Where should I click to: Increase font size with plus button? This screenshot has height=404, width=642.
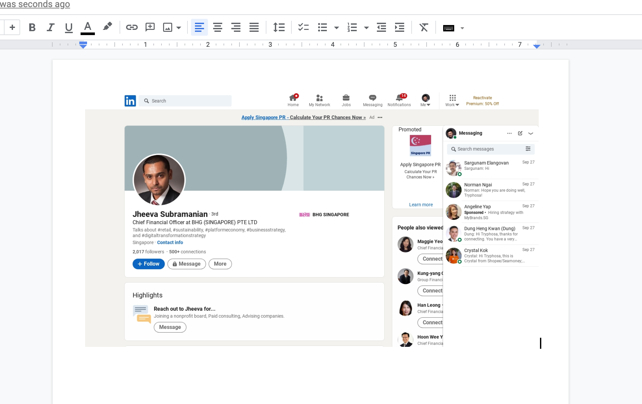point(12,27)
